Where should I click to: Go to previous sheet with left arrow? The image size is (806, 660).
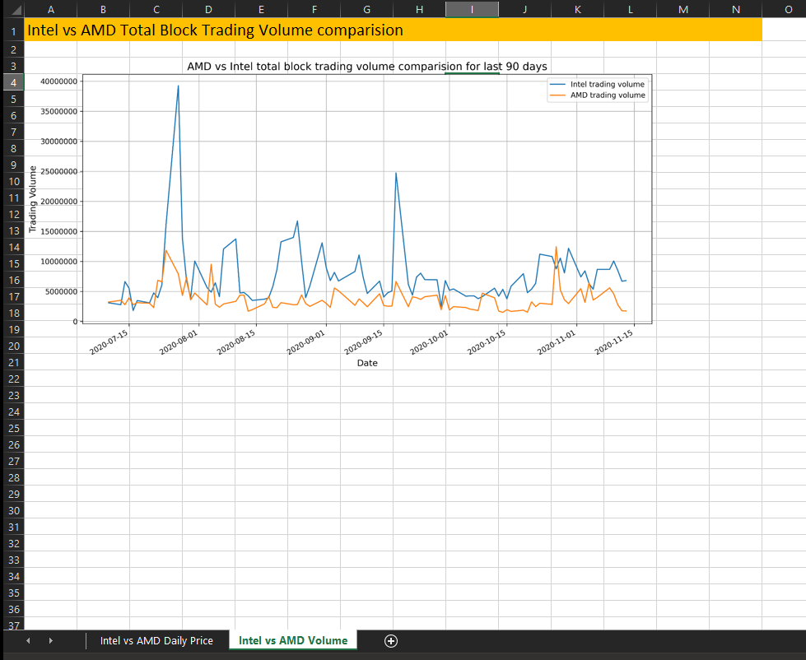pyautogui.click(x=28, y=640)
